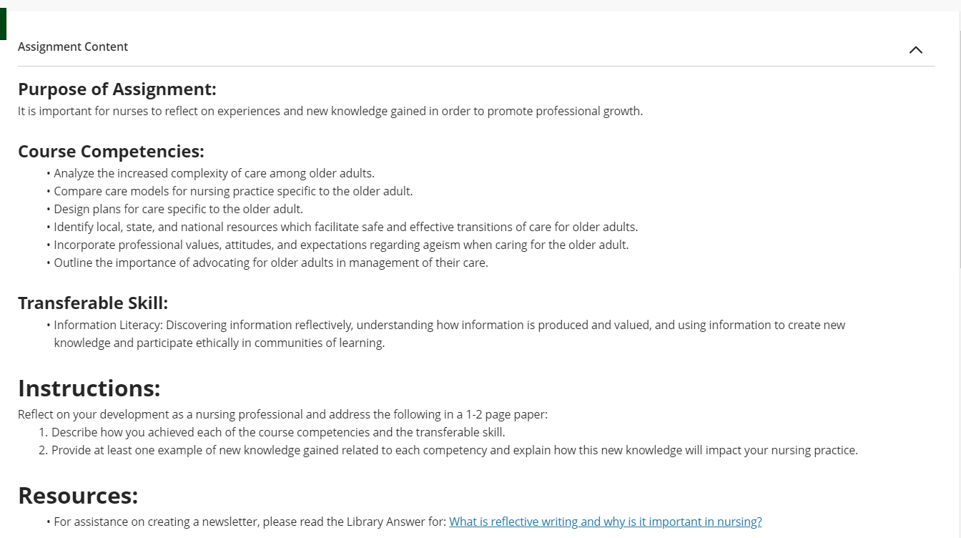Click the Purpose of Assignment heading
Viewport: 961px width, 538px height.
(x=117, y=89)
